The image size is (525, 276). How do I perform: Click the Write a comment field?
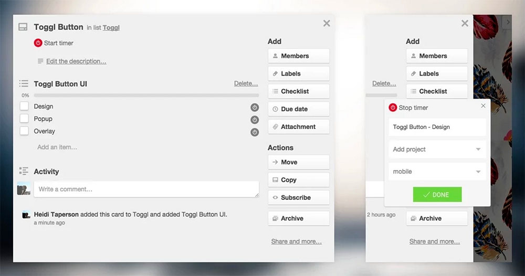click(146, 189)
